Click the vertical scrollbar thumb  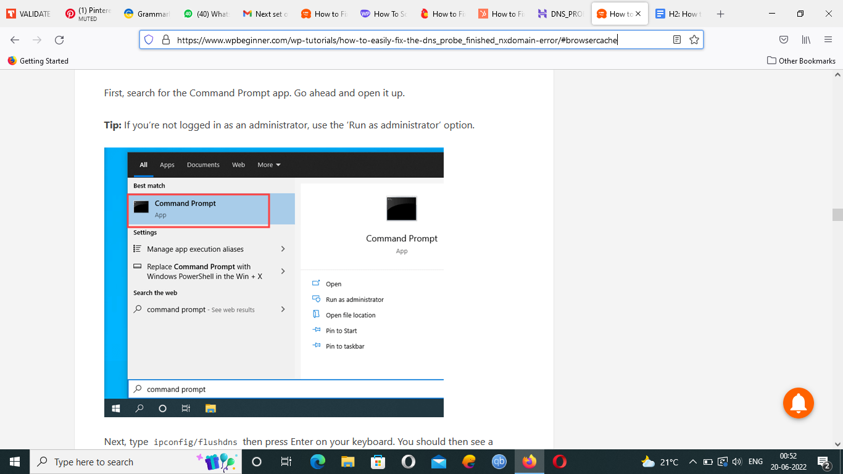click(837, 215)
